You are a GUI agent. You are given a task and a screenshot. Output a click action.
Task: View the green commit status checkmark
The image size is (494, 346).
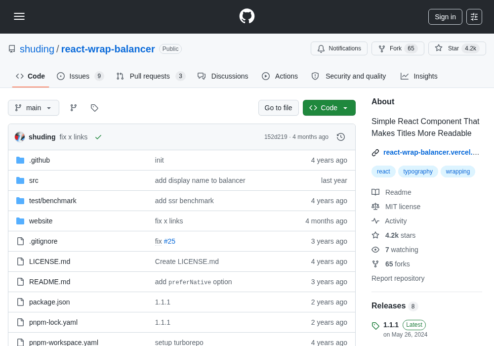coord(98,137)
